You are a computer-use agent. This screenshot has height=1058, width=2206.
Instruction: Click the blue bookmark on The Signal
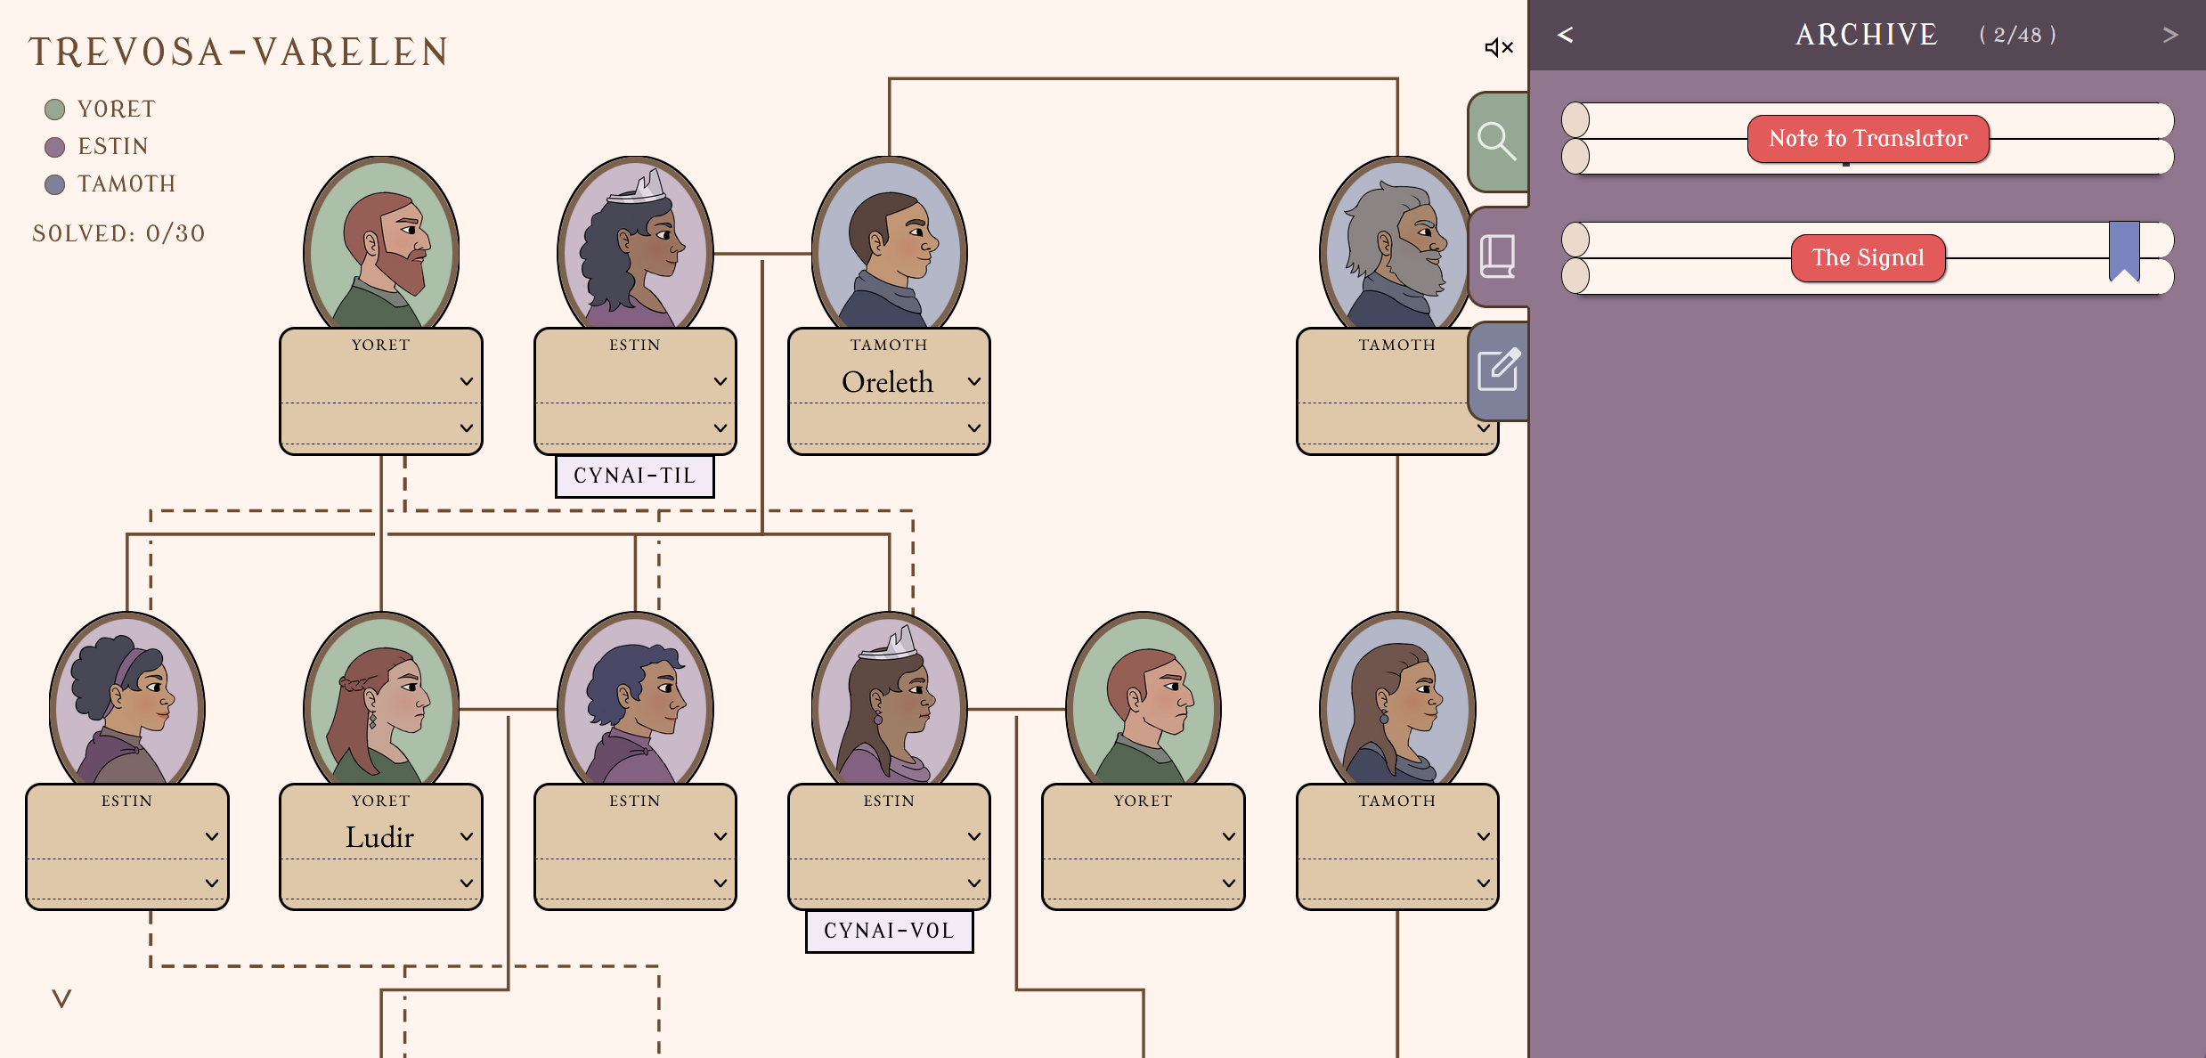click(2123, 251)
